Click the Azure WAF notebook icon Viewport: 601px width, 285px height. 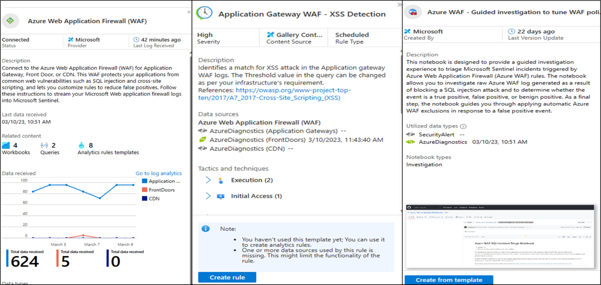(413, 12)
